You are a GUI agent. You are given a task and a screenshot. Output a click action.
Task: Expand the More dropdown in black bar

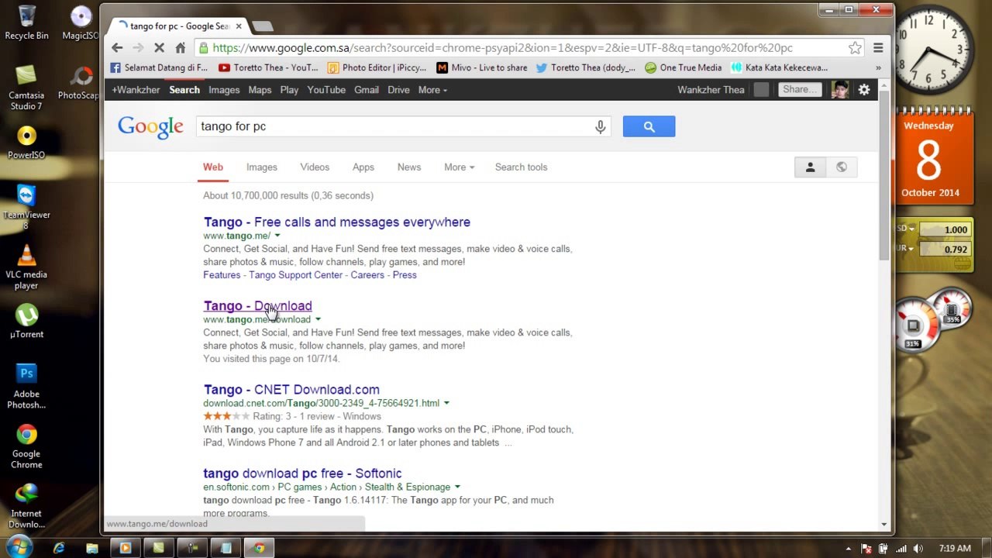click(x=432, y=90)
